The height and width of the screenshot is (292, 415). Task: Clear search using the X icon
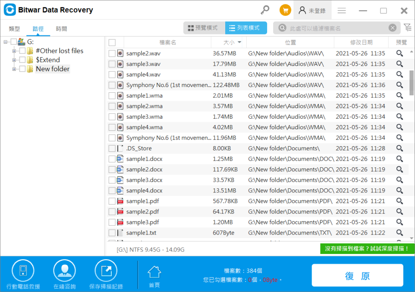(392, 28)
